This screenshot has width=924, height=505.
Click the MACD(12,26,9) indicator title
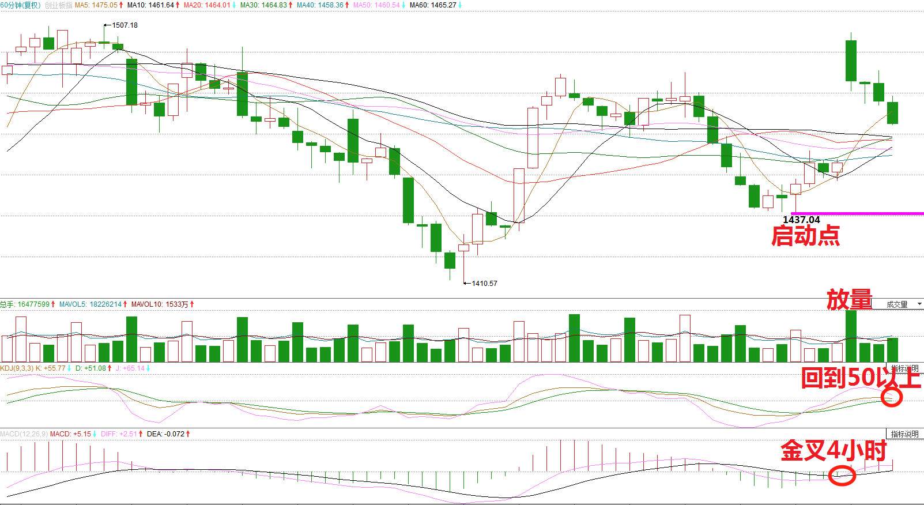24,434
